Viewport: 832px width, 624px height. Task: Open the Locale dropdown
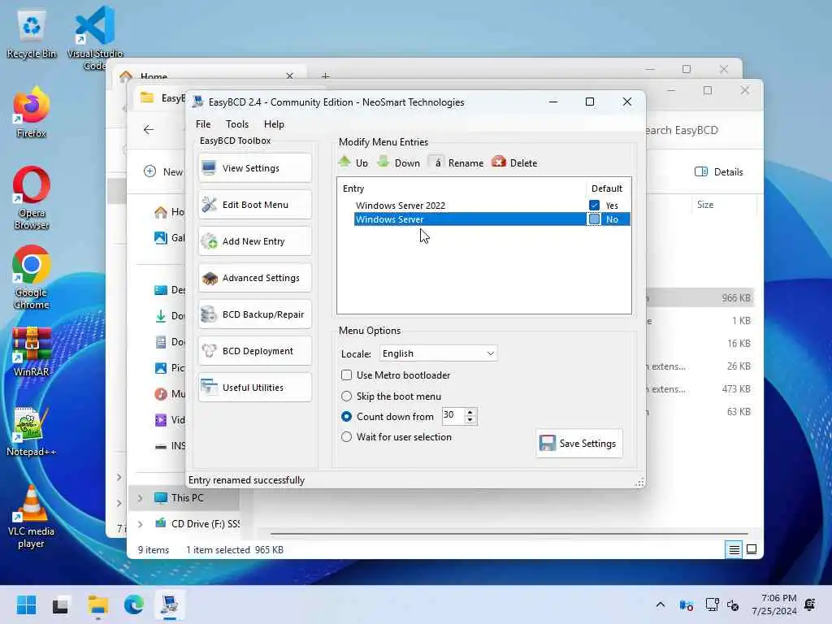pos(438,353)
